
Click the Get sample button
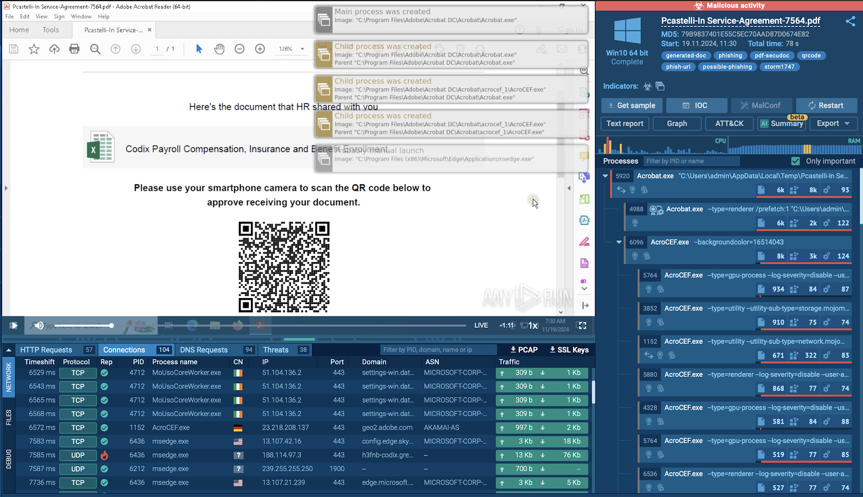pyautogui.click(x=632, y=106)
